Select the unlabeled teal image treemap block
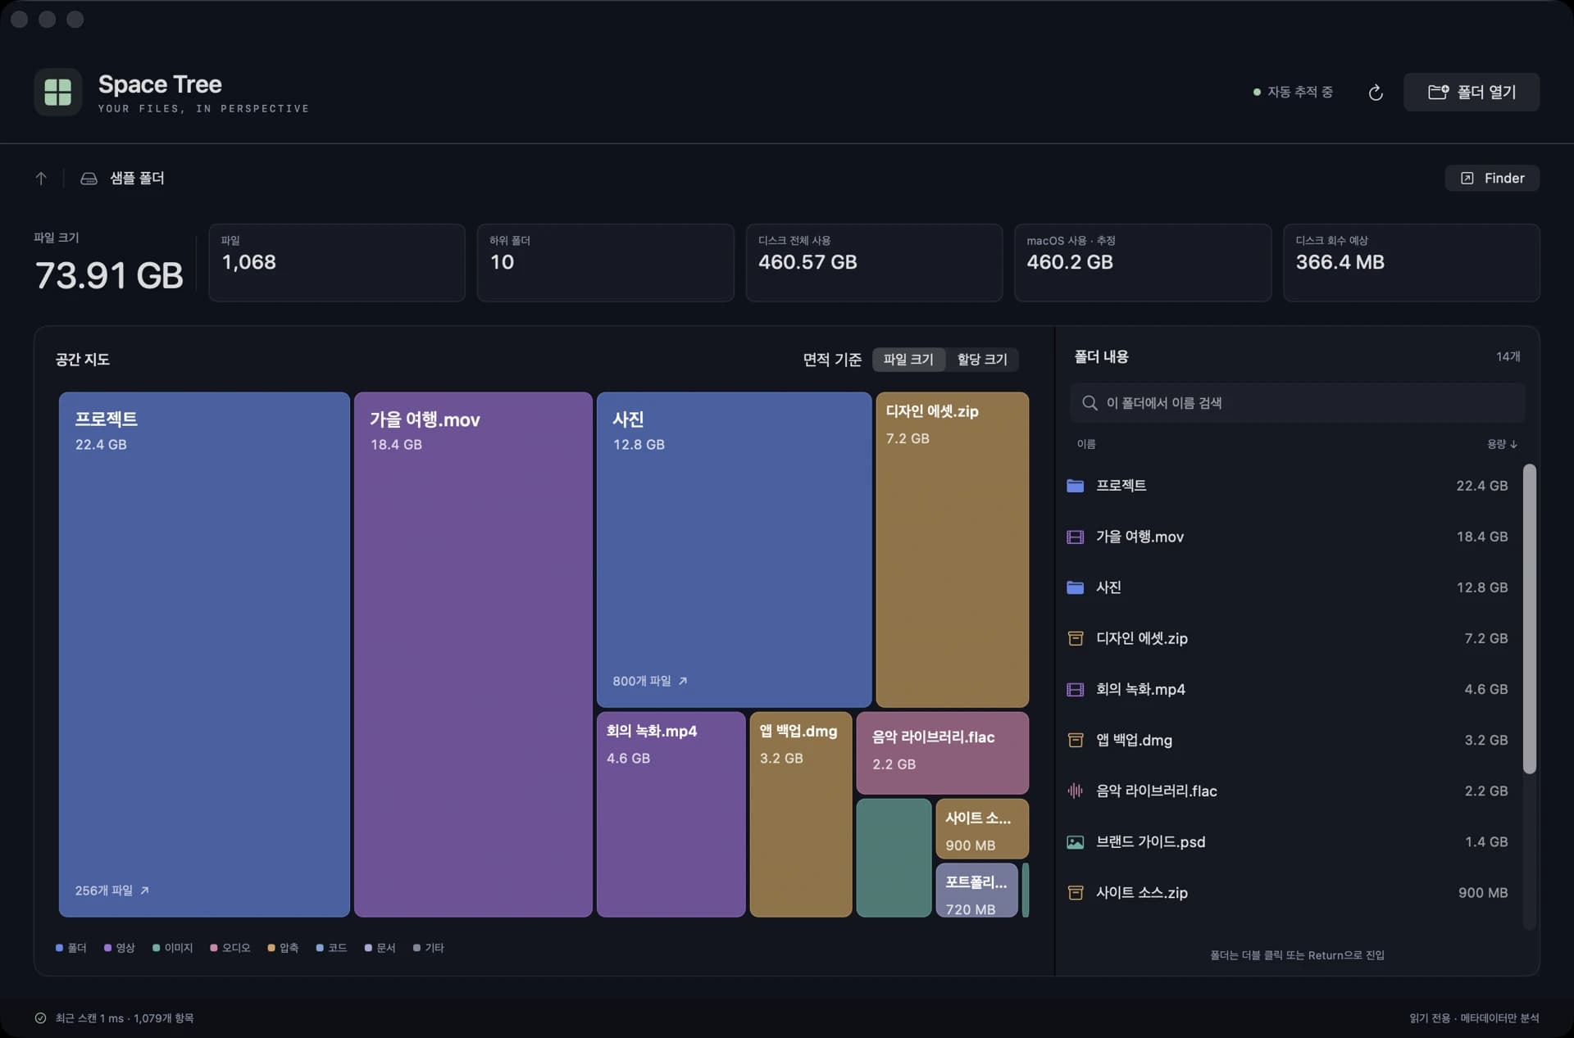The height and width of the screenshot is (1038, 1574). click(x=894, y=858)
